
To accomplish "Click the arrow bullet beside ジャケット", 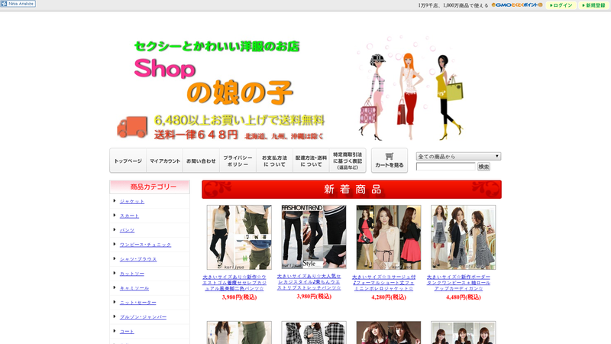I will 115,201.
